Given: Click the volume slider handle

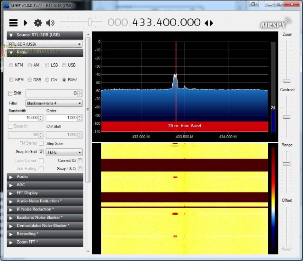Looking at the screenshot, I should 89,22.
